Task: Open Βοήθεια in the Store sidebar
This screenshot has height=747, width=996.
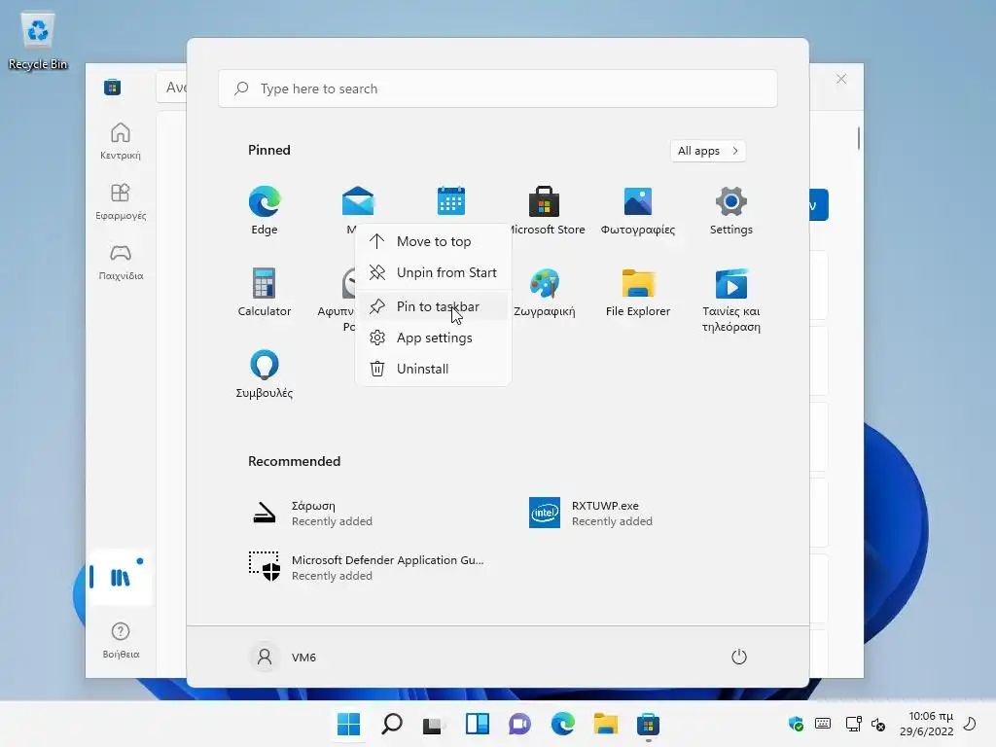Action: (x=121, y=640)
